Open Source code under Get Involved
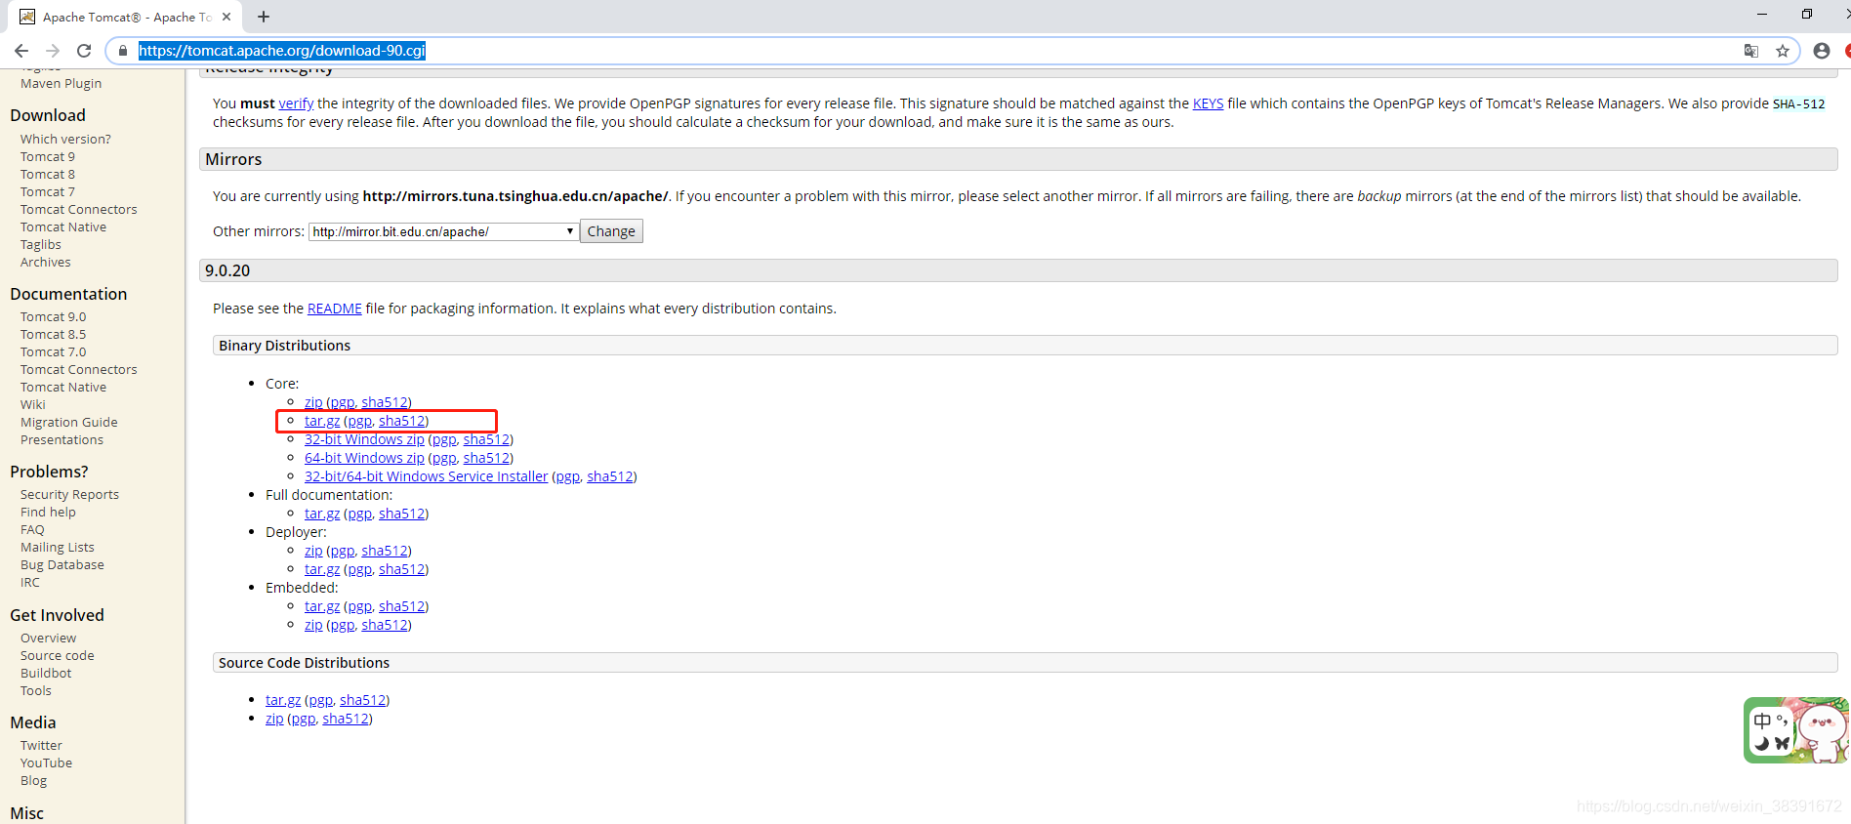 tap(57, 656)
